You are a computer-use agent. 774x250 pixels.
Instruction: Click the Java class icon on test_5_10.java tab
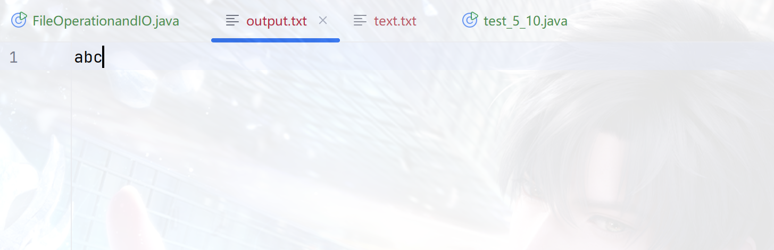pos(470,21)
